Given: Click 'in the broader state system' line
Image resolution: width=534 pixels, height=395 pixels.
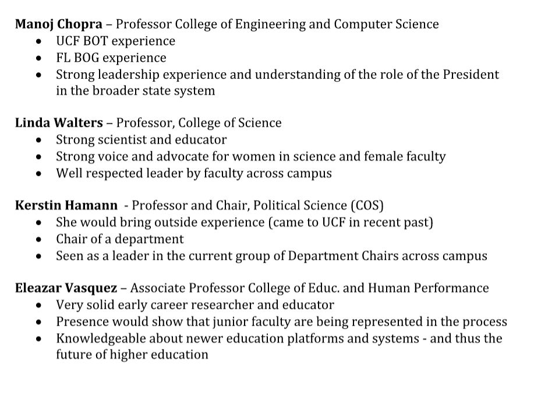Looking at the screenshot, I should click(135, 91).
